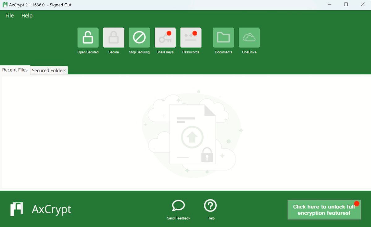
Task: Click the Stop Securing icon
Action: (x=139, y=37)
